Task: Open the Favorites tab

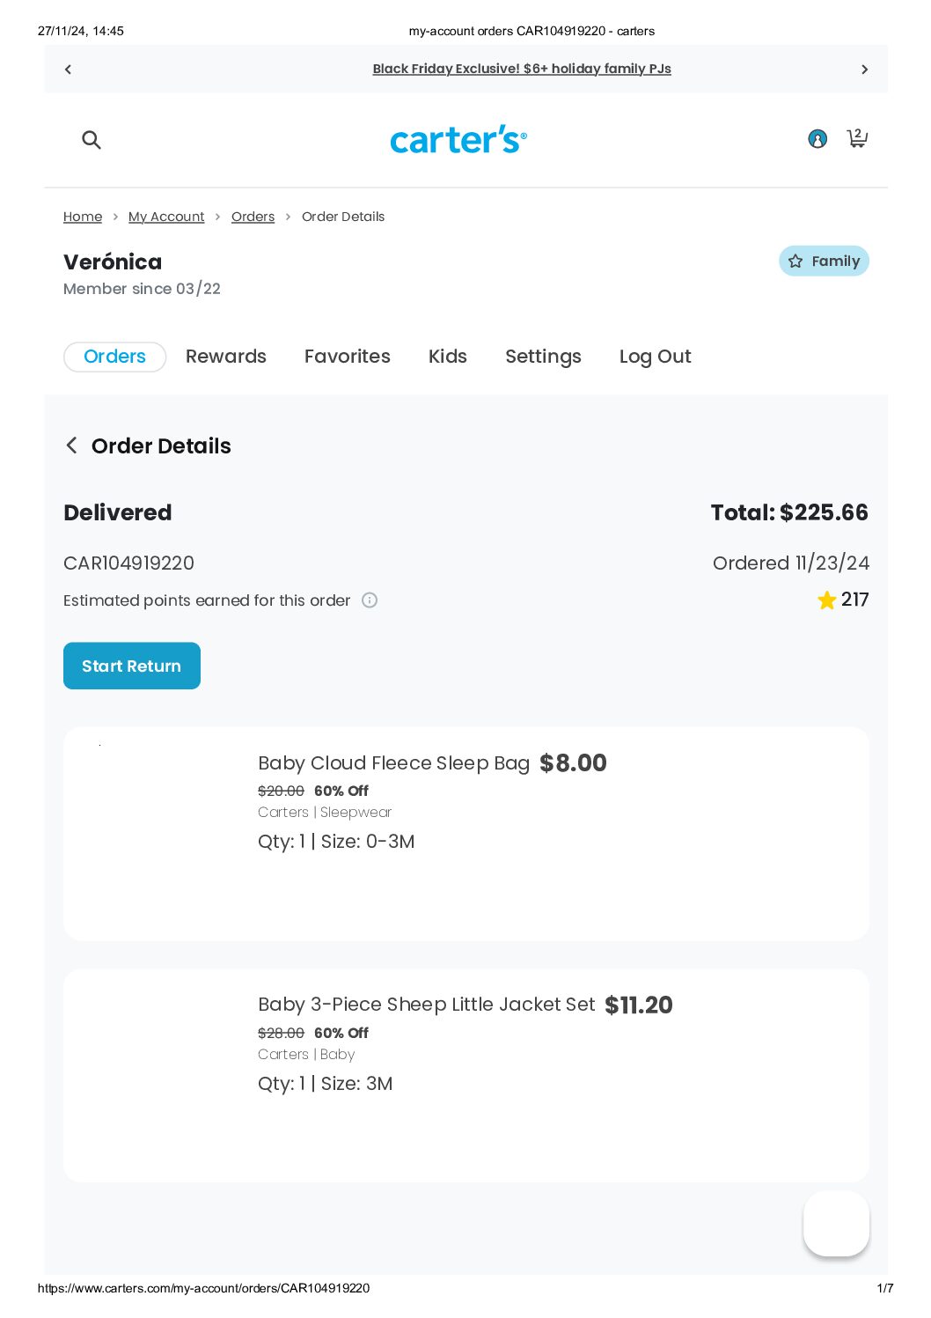Action: (x=347, y=357)
